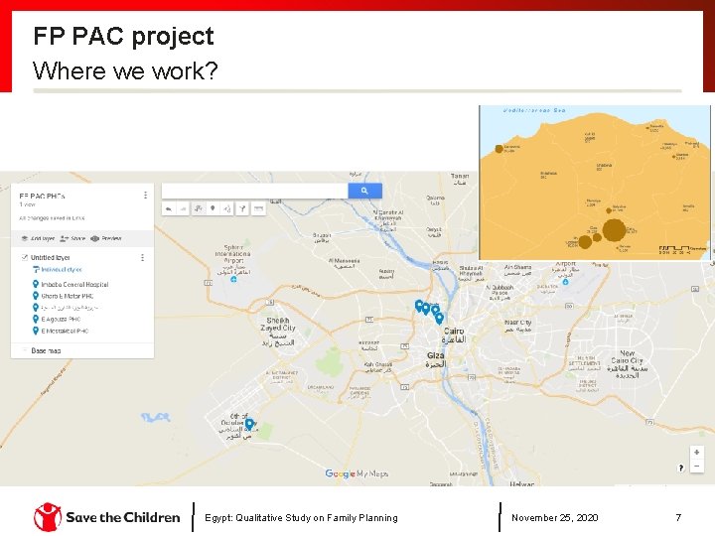Viewport: 715px width, 536px height.
Task: Select the Add directions tool
Action: [x=242, y=208]
